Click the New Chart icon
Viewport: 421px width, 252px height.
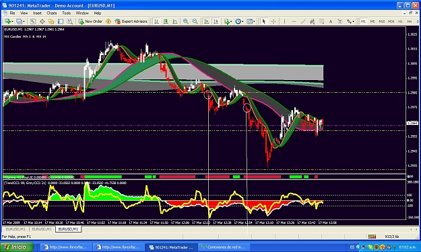tap(7, 22)
